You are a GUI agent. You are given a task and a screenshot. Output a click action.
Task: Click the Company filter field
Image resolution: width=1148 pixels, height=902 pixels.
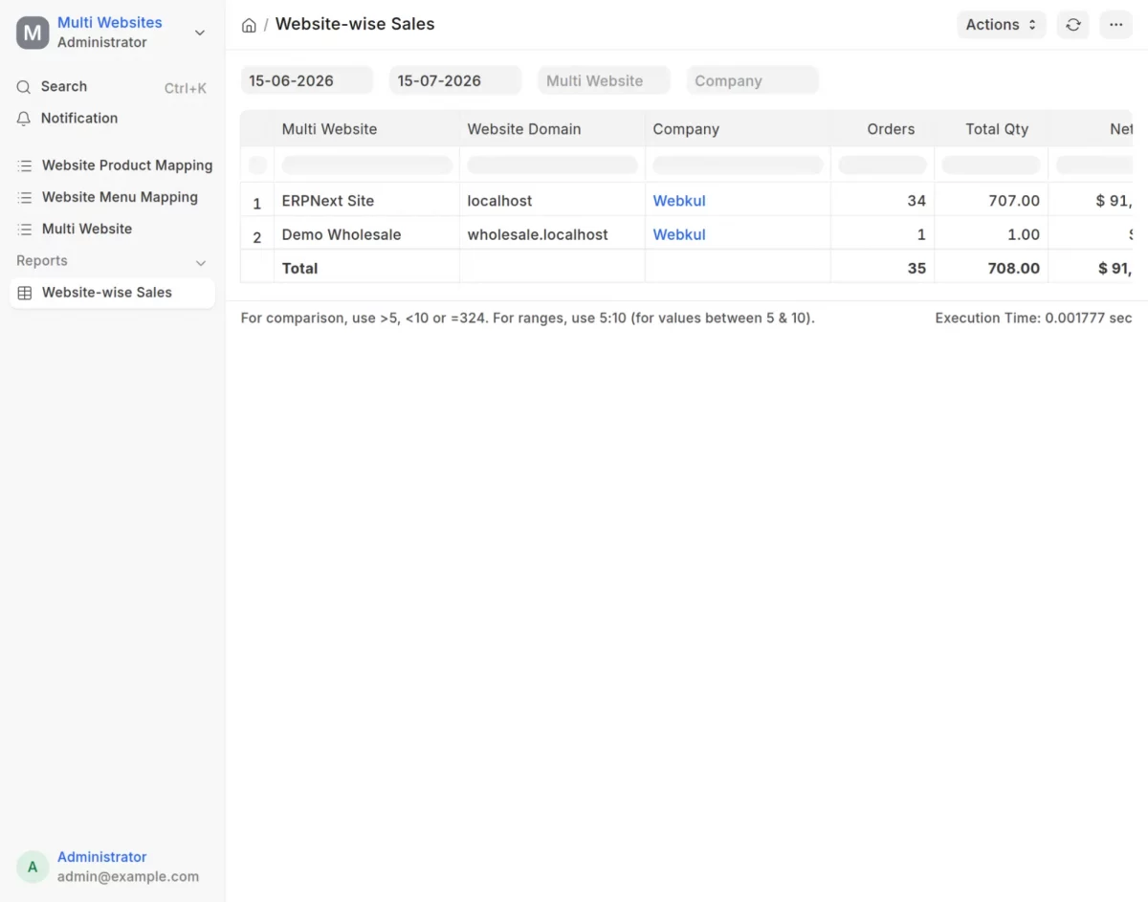[x=753, y=80]
